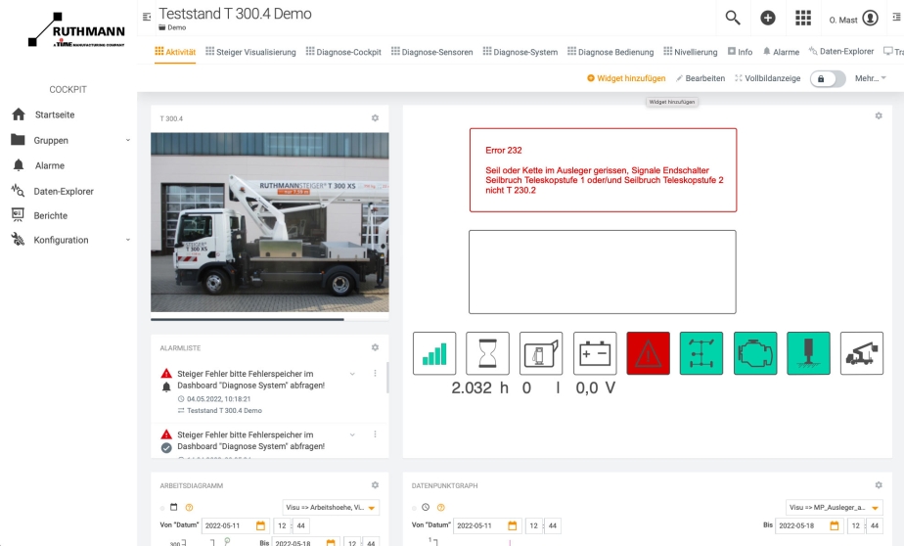Click the signal strength bars tile
Screen dimensions: 904x546
(x=434, y=353)
